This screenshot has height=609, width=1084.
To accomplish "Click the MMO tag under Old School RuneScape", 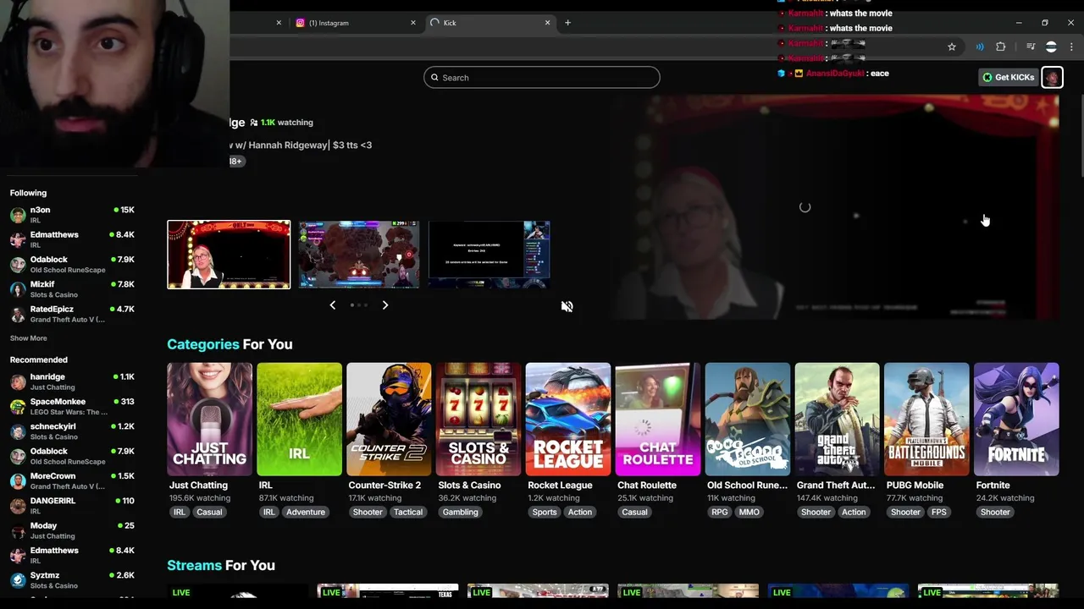I will 749,512.
